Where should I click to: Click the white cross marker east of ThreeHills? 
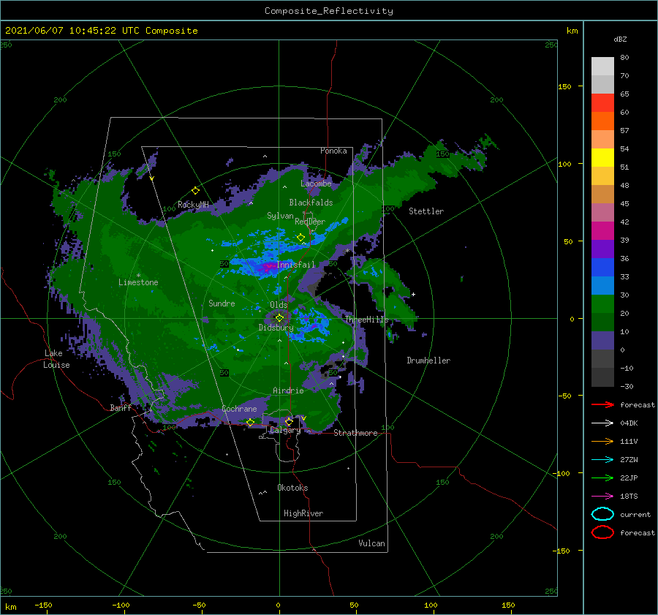tap(413, 294)
